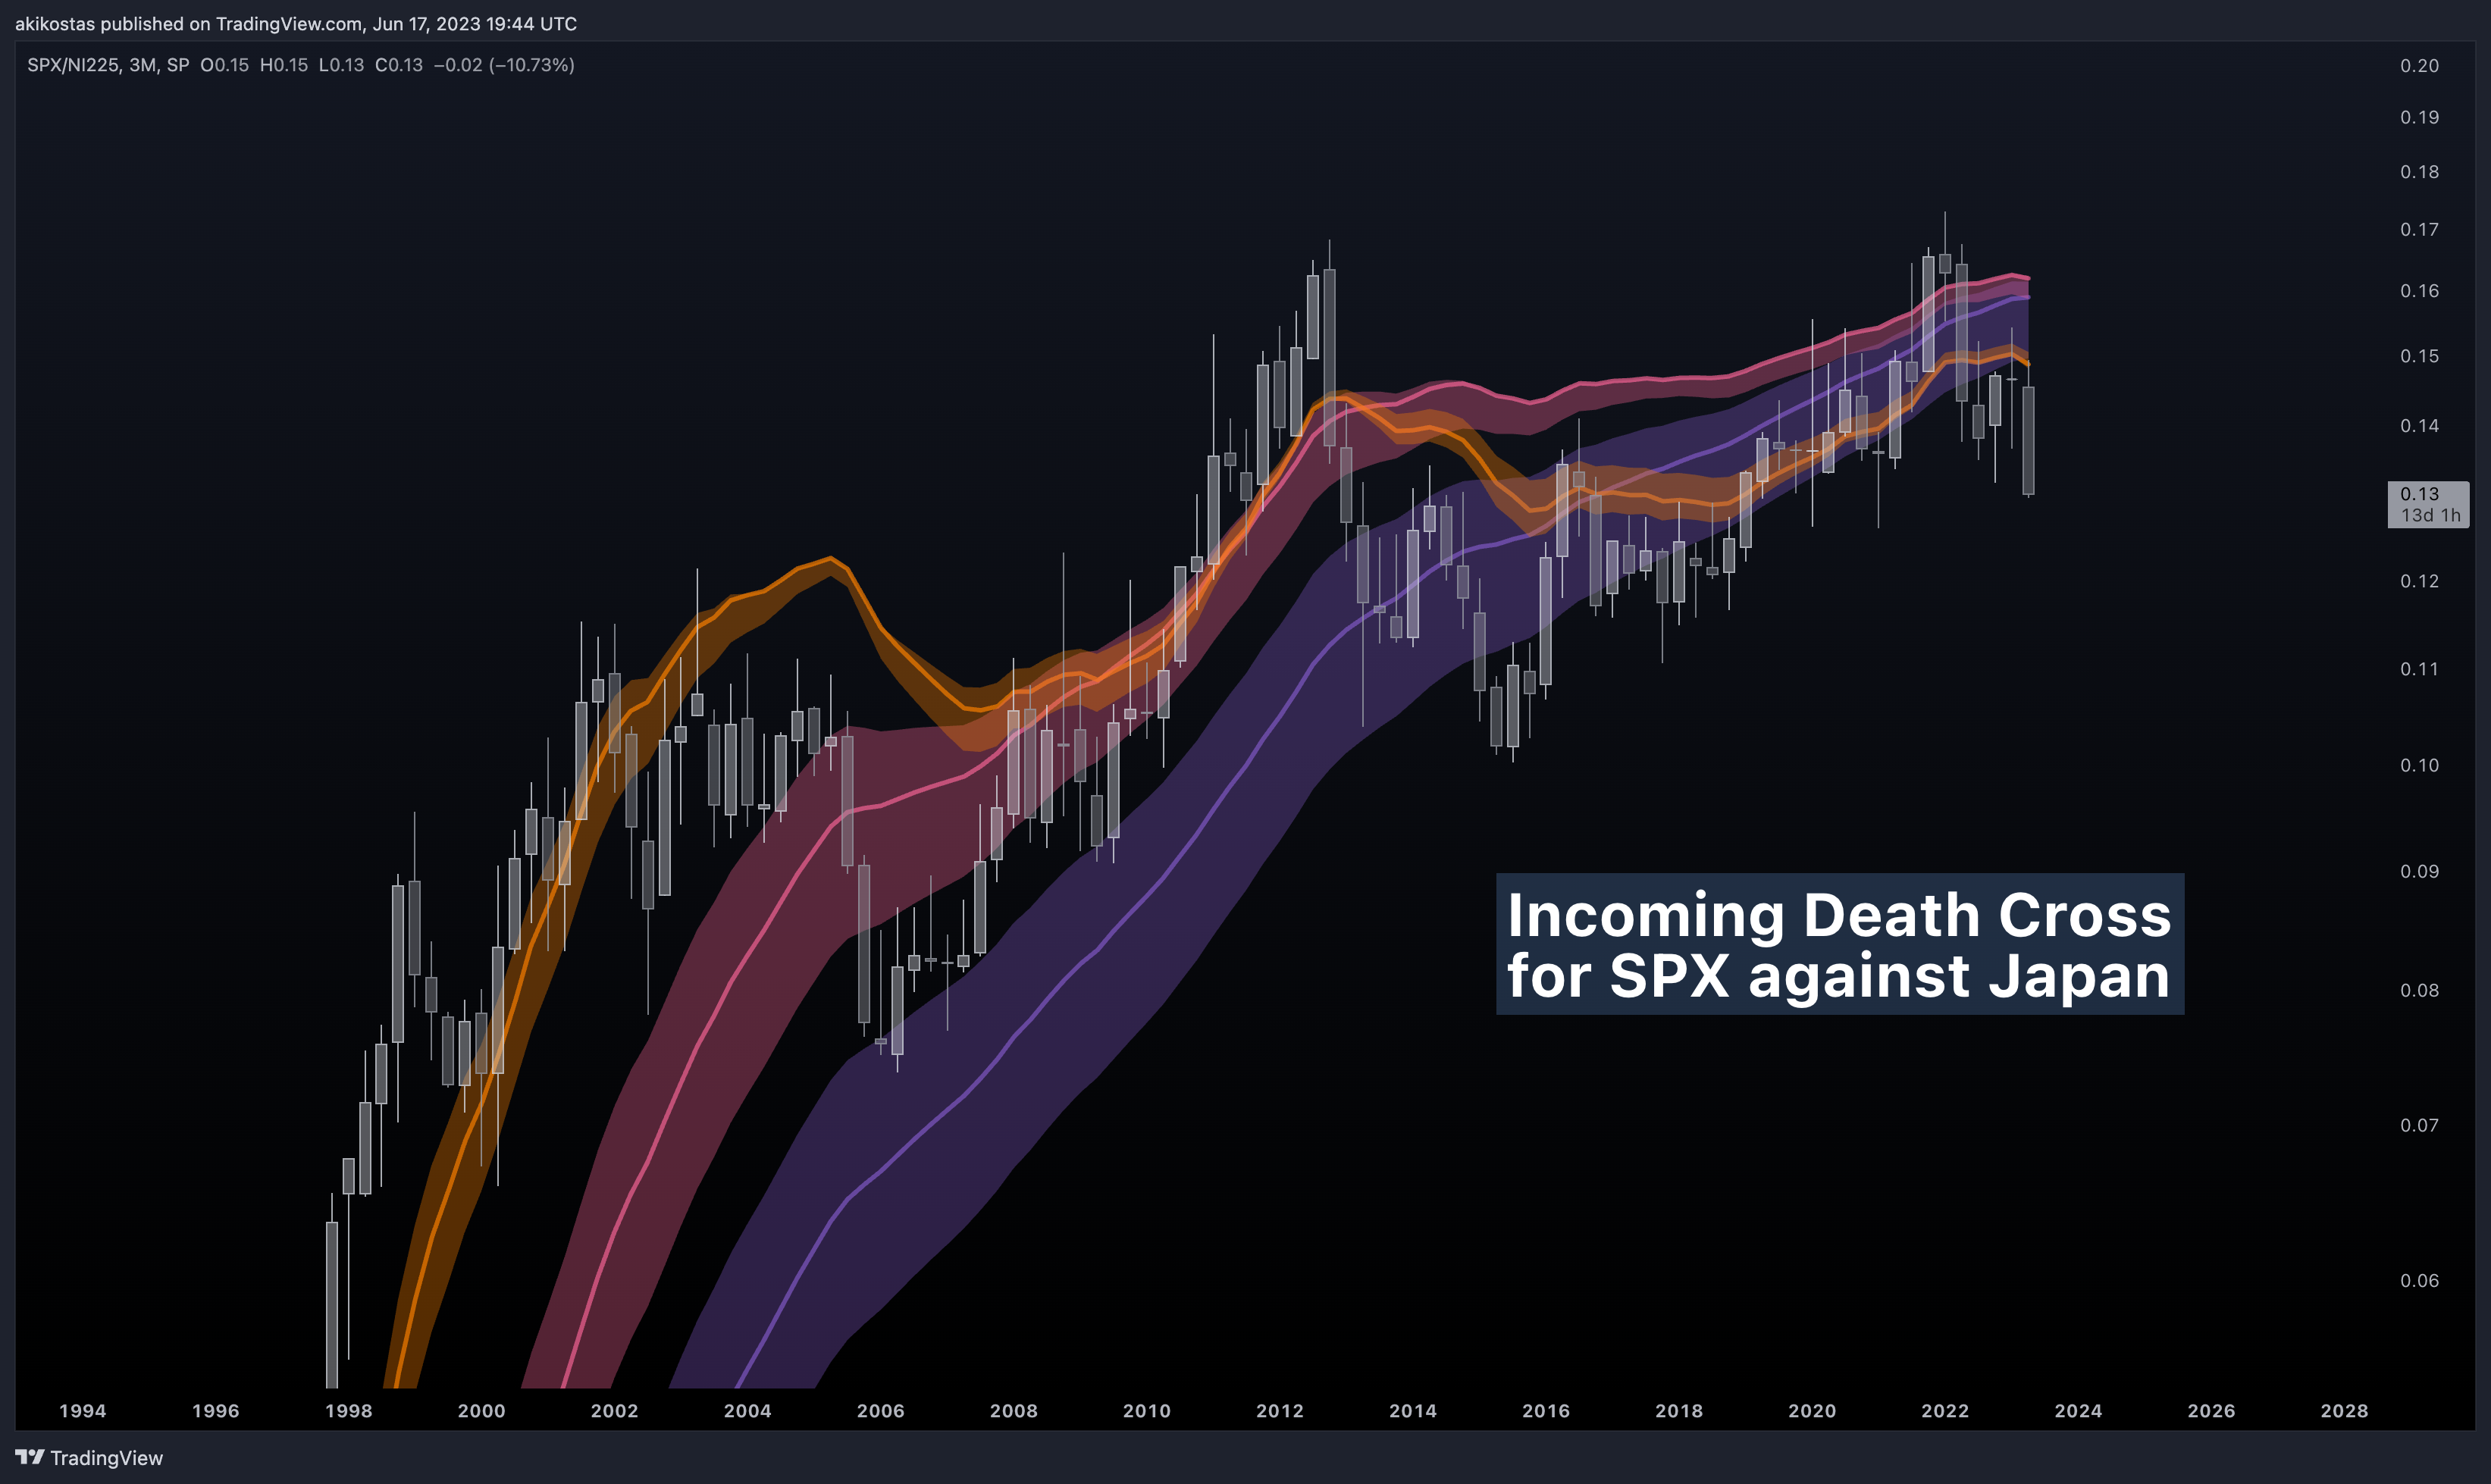The image size is (2491, 1484).
Task: Click the 2006 time axis label
Action: (x=880, y=1411)
